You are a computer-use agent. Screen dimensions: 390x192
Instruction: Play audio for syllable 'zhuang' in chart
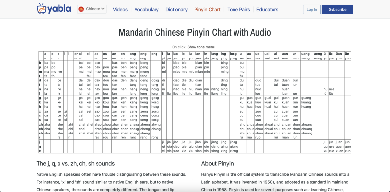[x=307, y=124]
